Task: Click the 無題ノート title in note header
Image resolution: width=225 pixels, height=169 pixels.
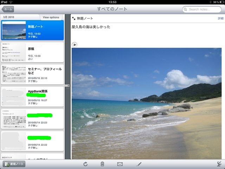Action: coord(85,18)
